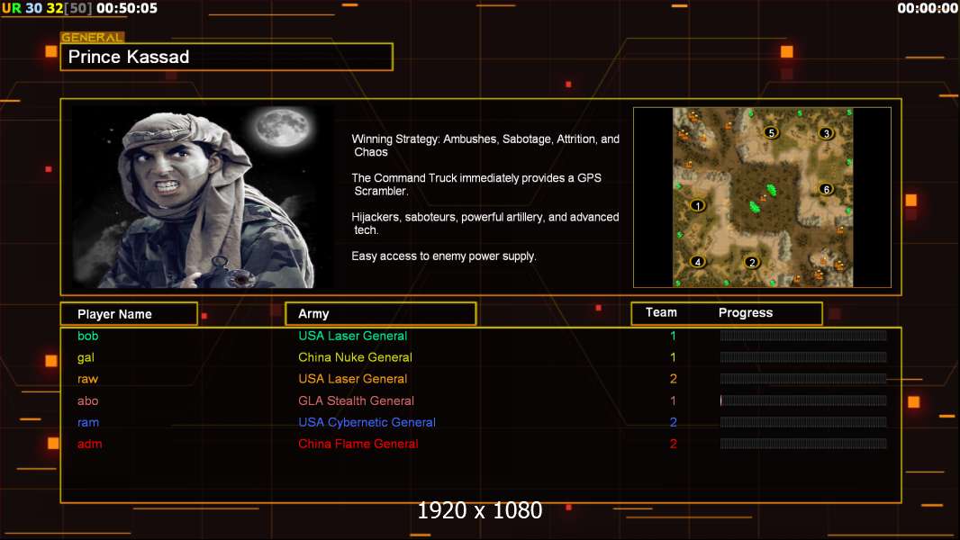Image resolution: width=960 pixels, height=540 pixels.
Task: Click gal's loading progress bar
Action: pyautogui.click(x=803, y=356)
